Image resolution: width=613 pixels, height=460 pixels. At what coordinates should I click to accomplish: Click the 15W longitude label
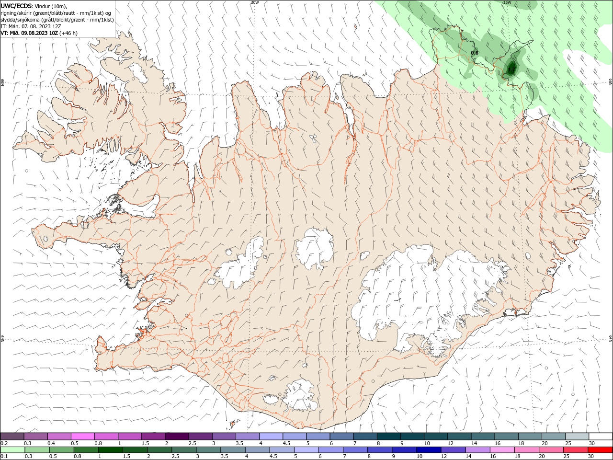[x=507, y=2]
